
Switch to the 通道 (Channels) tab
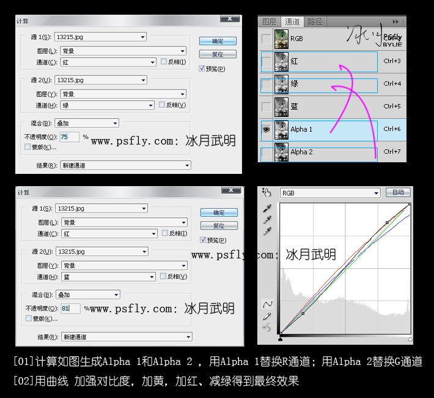[292, 21]
